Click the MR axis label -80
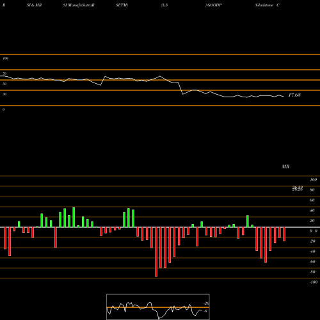The height and width of the screenshot is (320, 320). click(x=312, y=272)
